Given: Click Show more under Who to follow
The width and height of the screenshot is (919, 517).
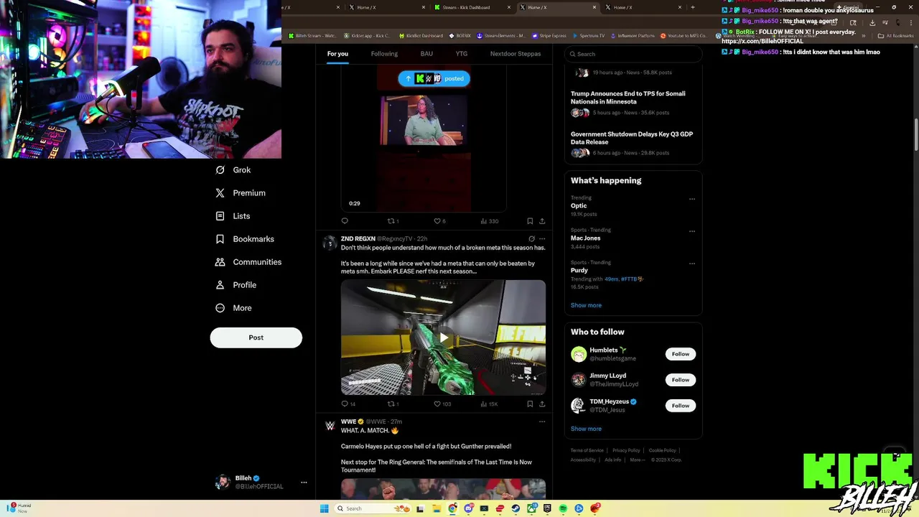Looking at the screenshot, I should [586, 429].
